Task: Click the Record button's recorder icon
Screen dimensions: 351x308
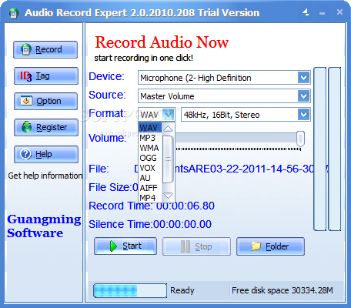Action: (x=26, y=49)
